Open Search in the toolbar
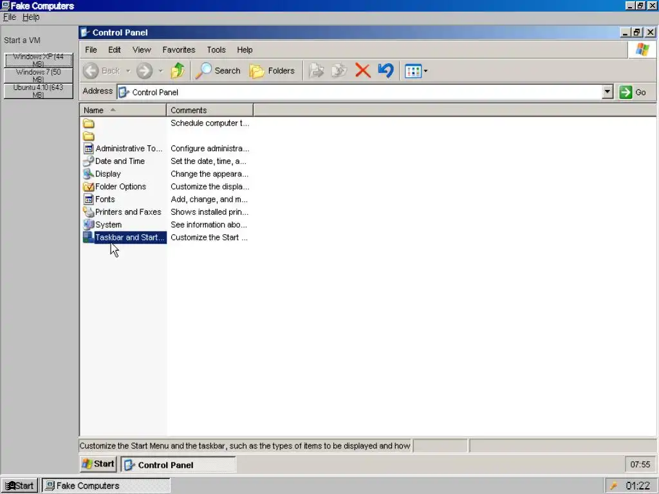This screenshot has width=659, height=494. pos(218,71)
